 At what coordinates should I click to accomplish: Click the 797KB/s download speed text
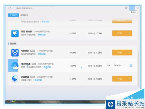click(118, 65)
